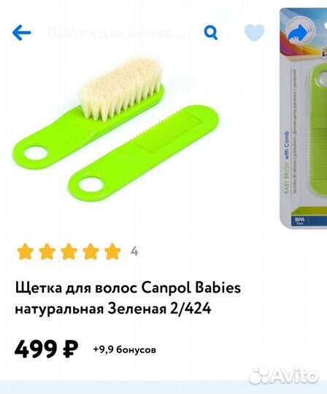327x394 pixels.
Task: Select the second rating star
Action: click(x=47, y=251)
